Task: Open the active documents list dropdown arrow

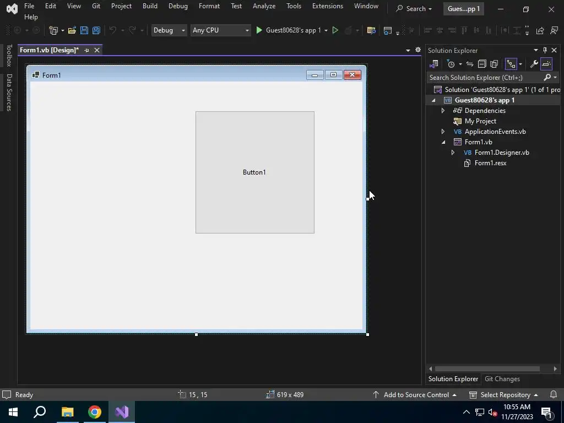Action: 408,50
